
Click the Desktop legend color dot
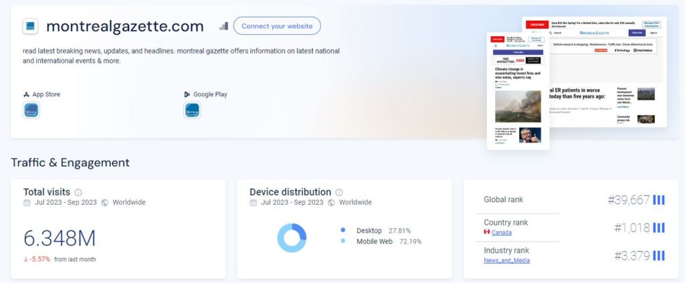coord(343,230)
